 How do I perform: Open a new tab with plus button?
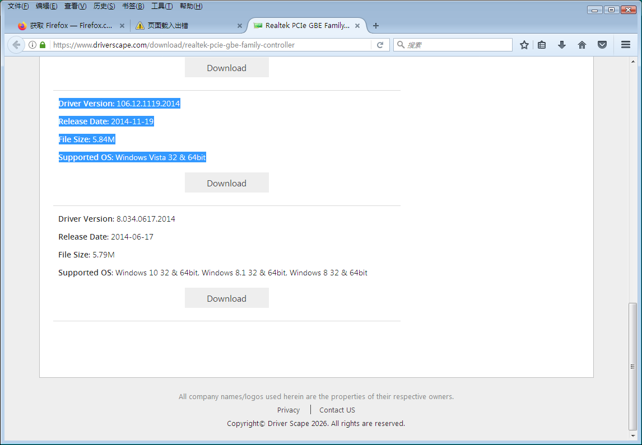pos(376,26)
